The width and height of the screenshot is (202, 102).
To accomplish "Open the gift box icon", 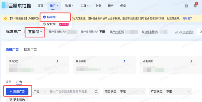I will tap(187, 6).
